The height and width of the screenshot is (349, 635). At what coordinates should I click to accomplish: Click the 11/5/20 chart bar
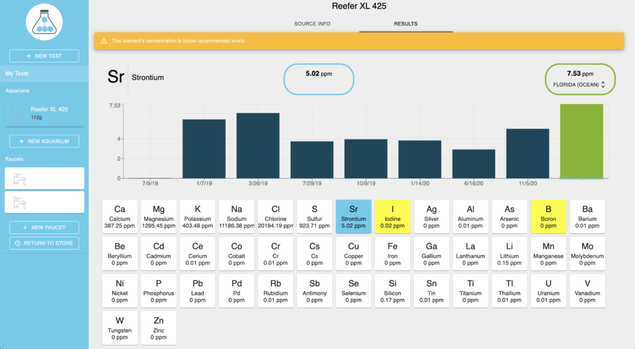528,154
